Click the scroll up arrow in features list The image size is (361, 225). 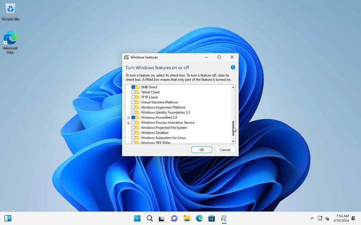(x=233, y=87)
